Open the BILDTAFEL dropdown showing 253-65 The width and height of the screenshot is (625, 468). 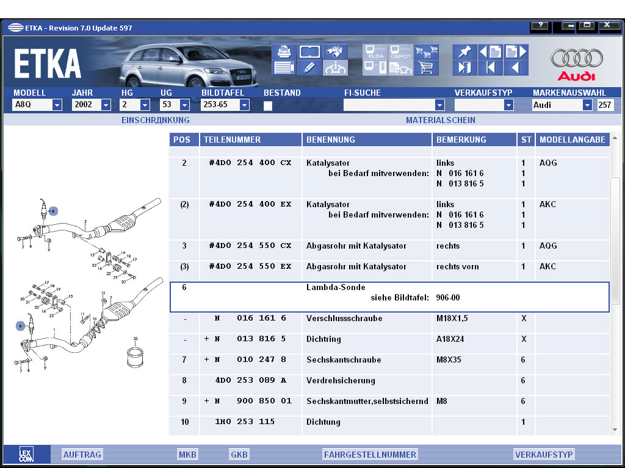244,105
